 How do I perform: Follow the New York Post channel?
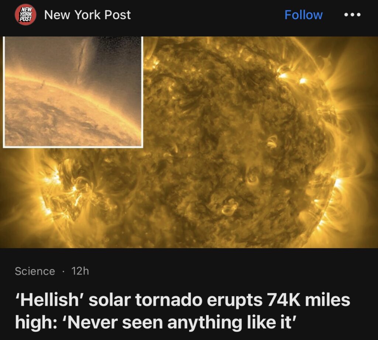click(x=303, y=15)
